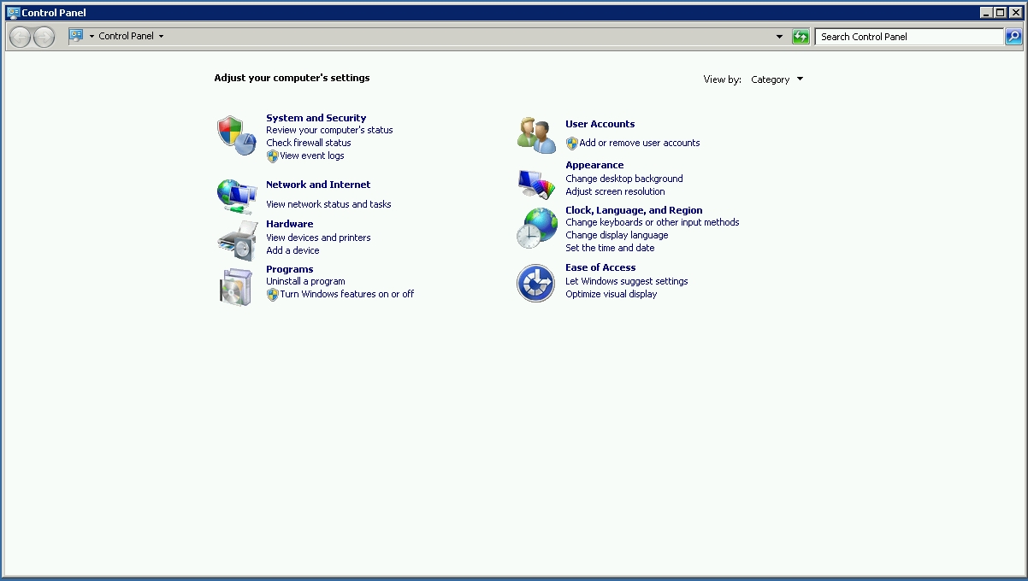Open Clock, Language, and Region heading

tap(634, 210)
